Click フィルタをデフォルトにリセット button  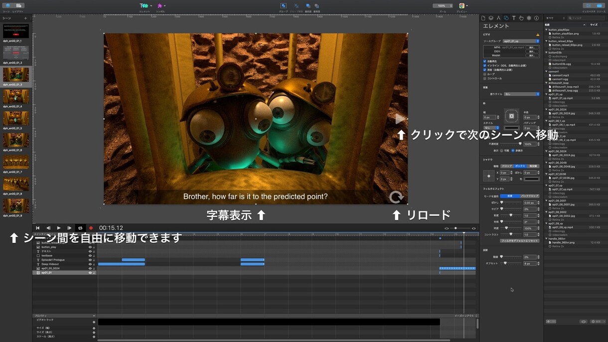[x=520, y=241]
